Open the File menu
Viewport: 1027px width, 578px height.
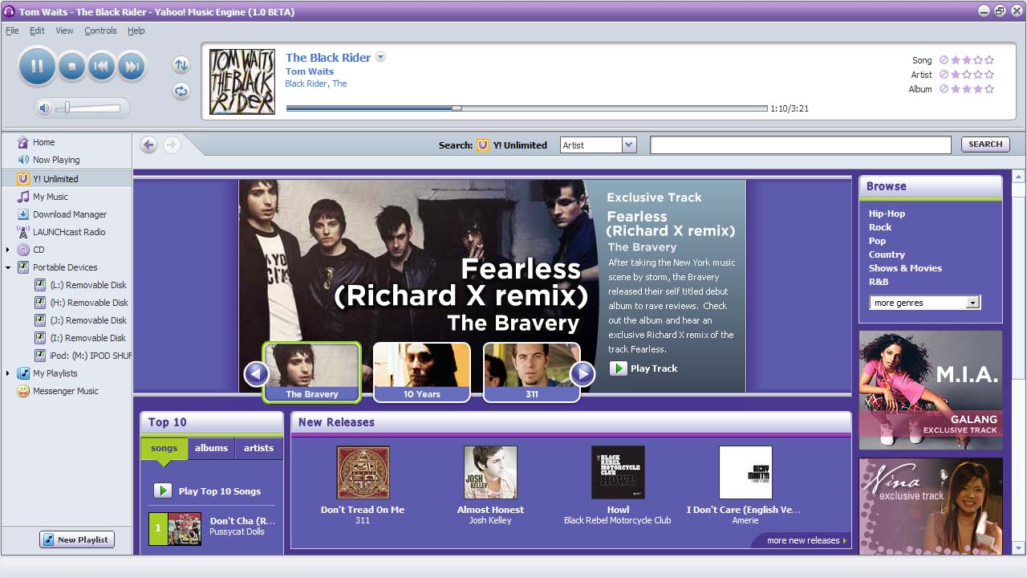pos(12,31)
